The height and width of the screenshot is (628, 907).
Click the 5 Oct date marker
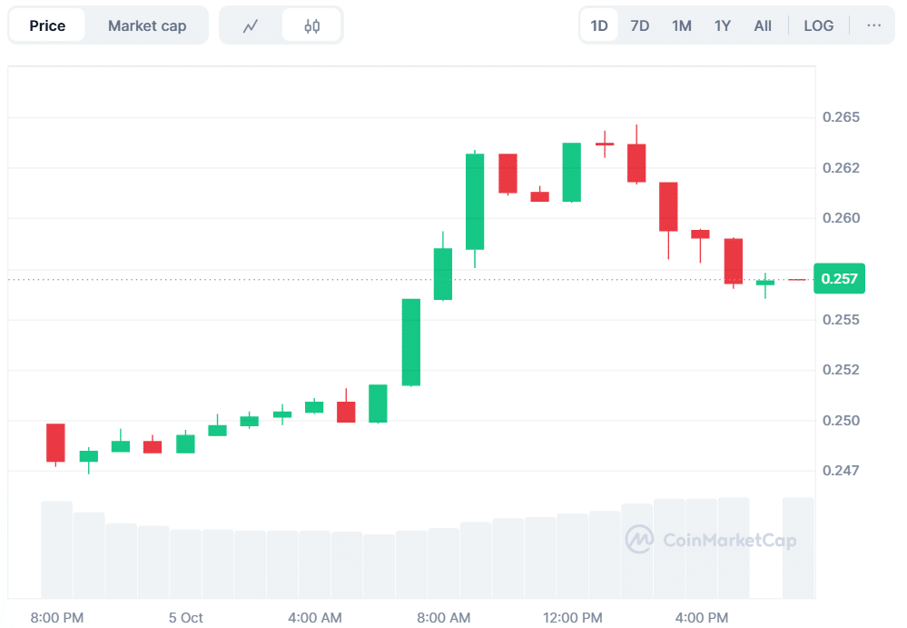(185, 618)
